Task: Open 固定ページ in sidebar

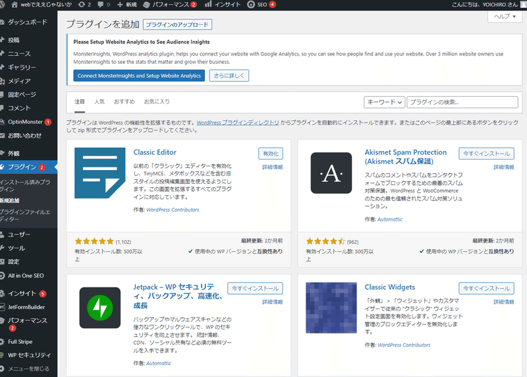Action: point(22,94)
